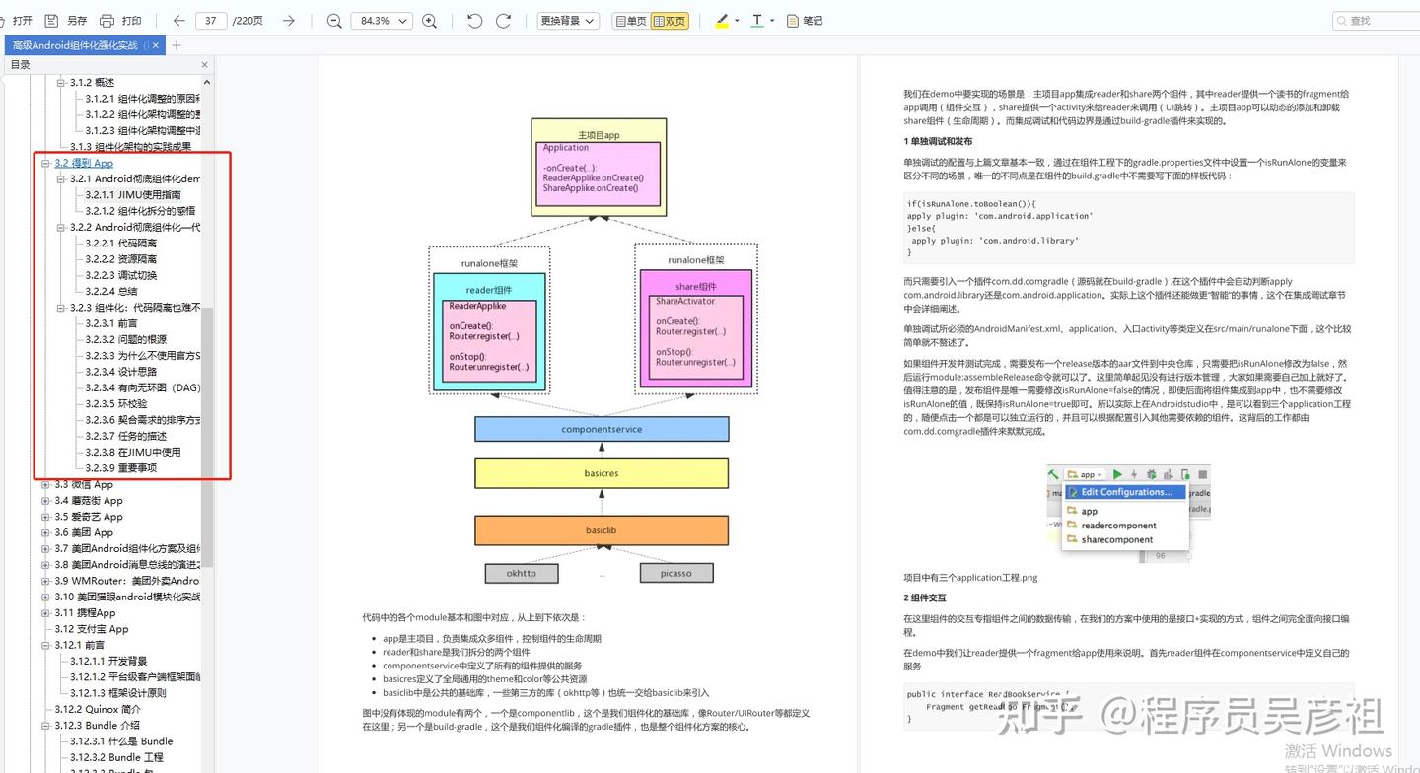Image resolution: width=1420 pixels, height=773 pixels.
Task: Undo the last action
Action: click(x=473, y=18)
